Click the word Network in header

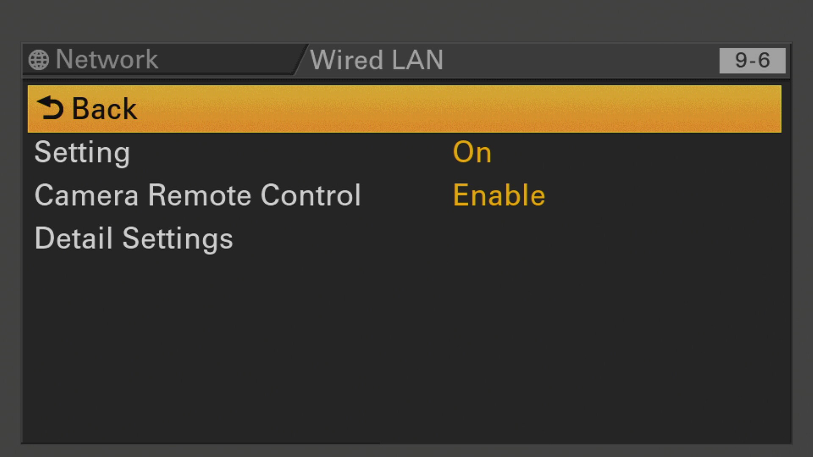tap(107, 59)
